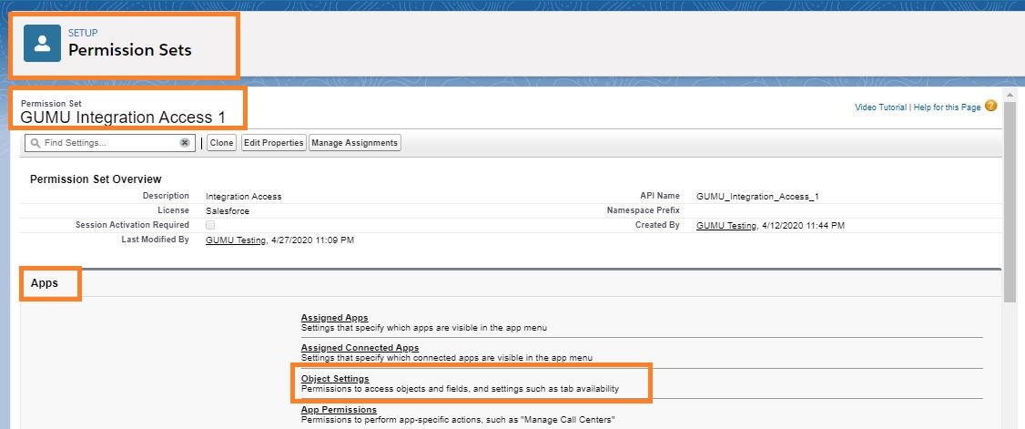Click into the Find Settings search field
1025x429 pixels.
(x=110, y=143)
